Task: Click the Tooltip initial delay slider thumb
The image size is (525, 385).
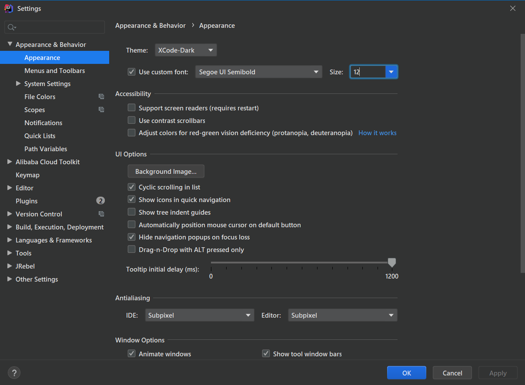Action: tap(392, 262)
